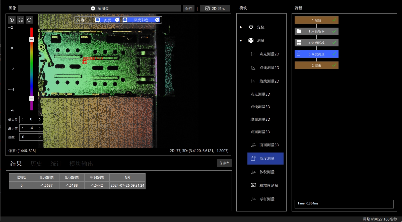Click check mark on 结束 step

334,65
